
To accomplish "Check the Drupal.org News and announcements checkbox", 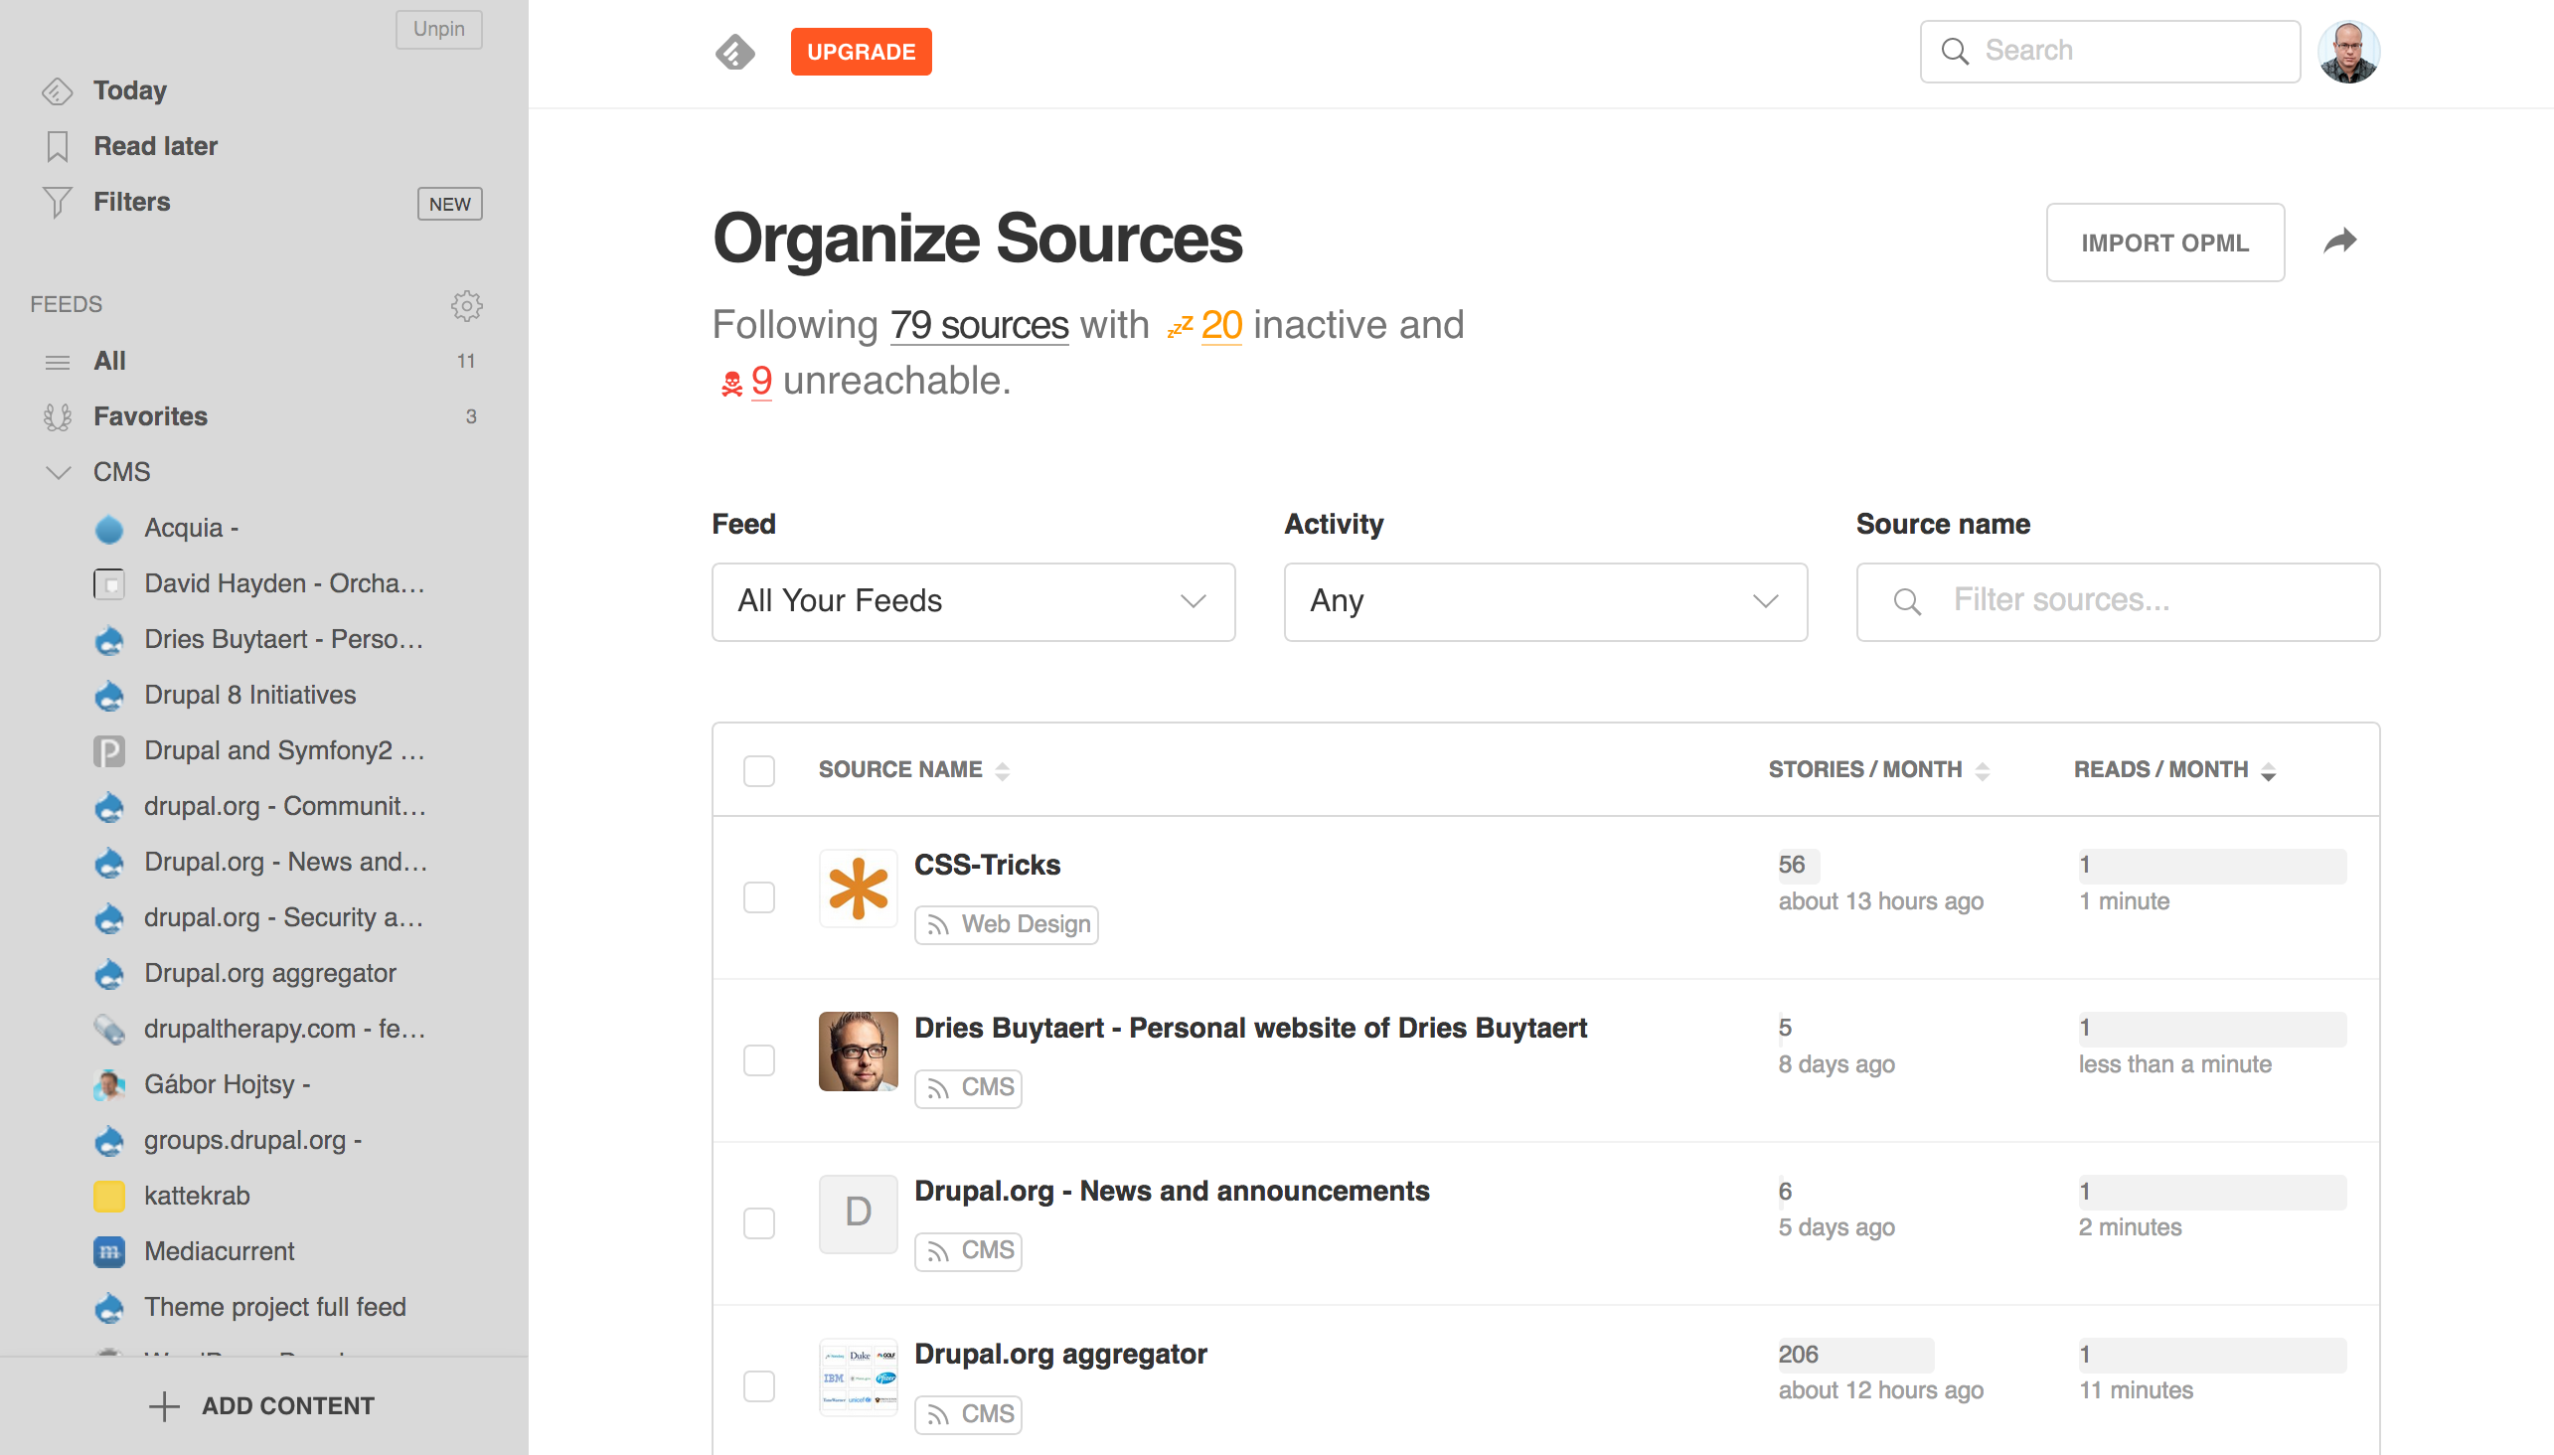I will point(759,1223).
